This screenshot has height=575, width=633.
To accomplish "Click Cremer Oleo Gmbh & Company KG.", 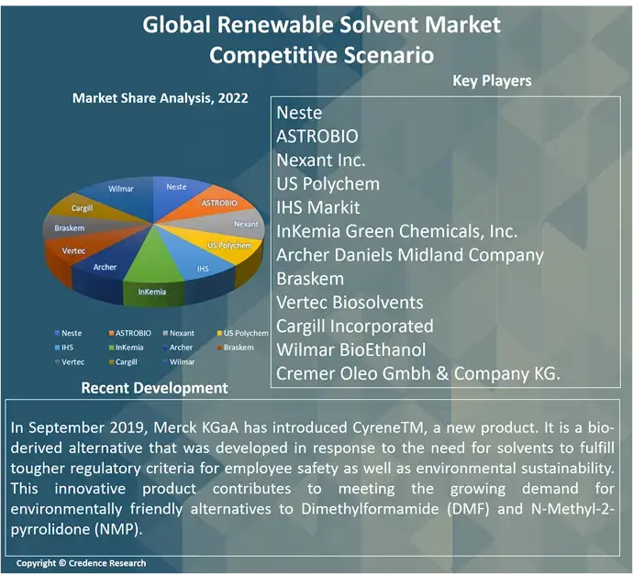I will point(417,373).
